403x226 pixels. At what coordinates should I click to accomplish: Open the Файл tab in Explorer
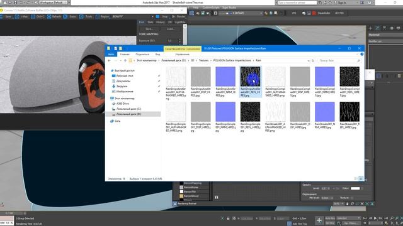tap(111, 55)
